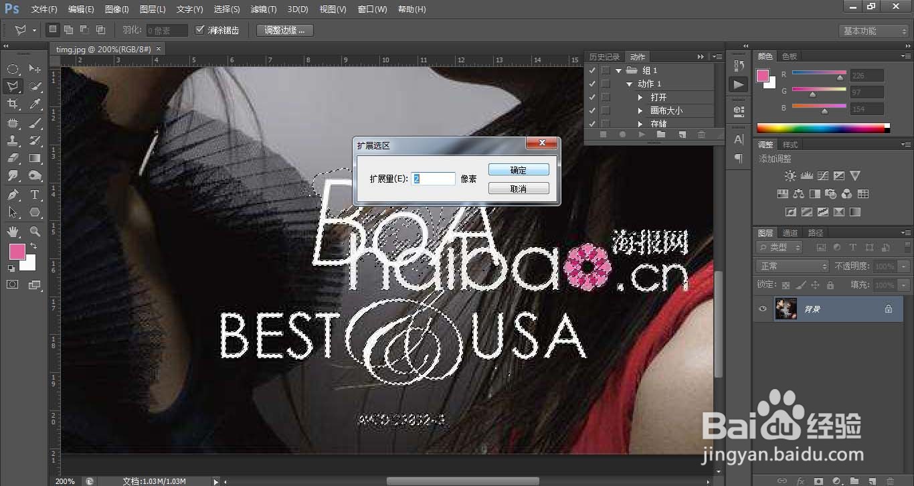The width and height of the screenshot is (914, 486).
Task: Open the 类型 layer filter dropdown
Action: pos(779,248)
